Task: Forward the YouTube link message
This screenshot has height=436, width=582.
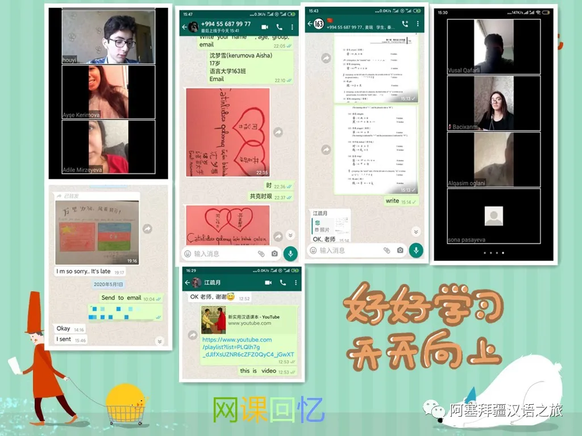Action: [x=193, y=335]
